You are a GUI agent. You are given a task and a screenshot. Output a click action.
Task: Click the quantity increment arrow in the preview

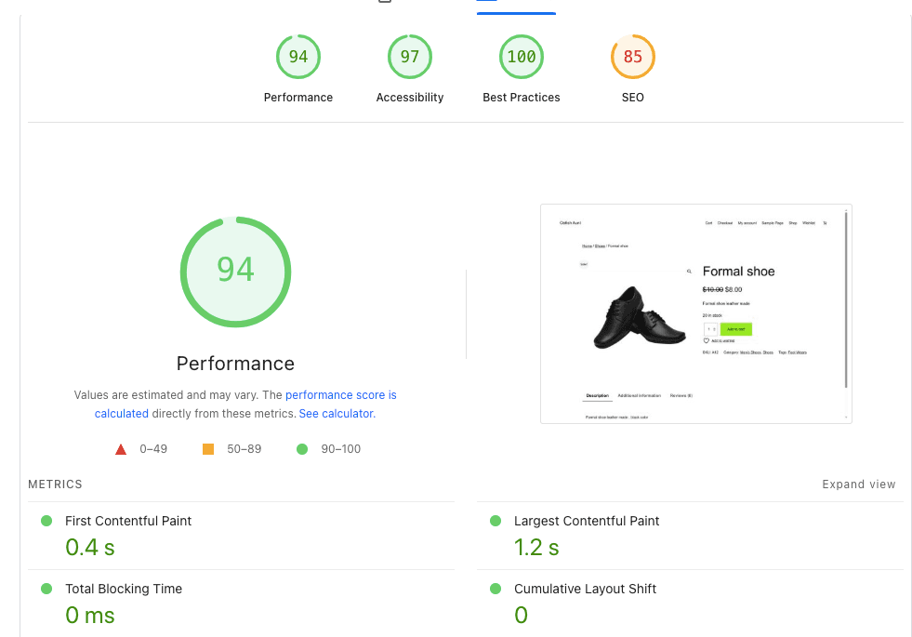pyautogui.click(x=714, y=327)
